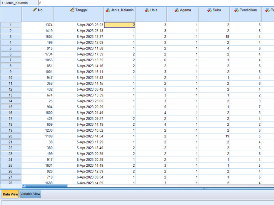Select the Suku column header

[x=214, y=14]
